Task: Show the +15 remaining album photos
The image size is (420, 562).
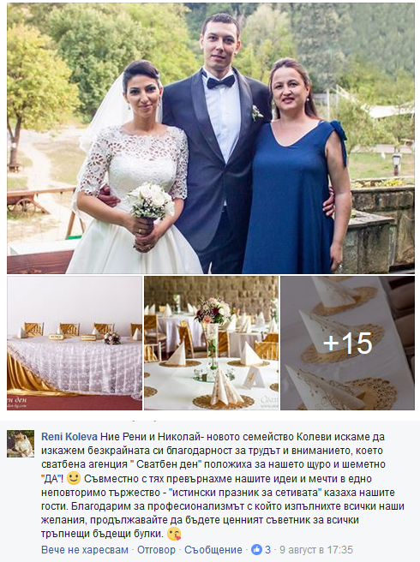Action: point(347,343)
